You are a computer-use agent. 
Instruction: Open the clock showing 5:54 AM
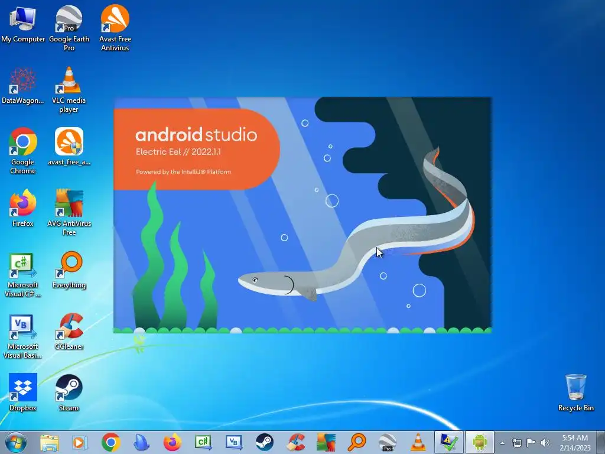(x=575, y=443)
